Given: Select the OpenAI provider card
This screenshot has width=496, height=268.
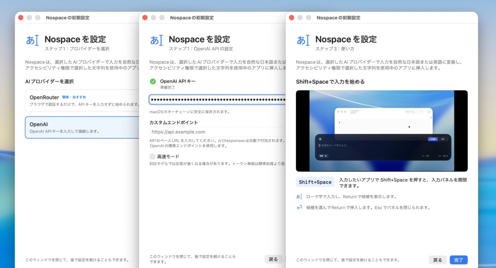Looking at the screenshot, I should pyautogui.click(x=82, y=127).
